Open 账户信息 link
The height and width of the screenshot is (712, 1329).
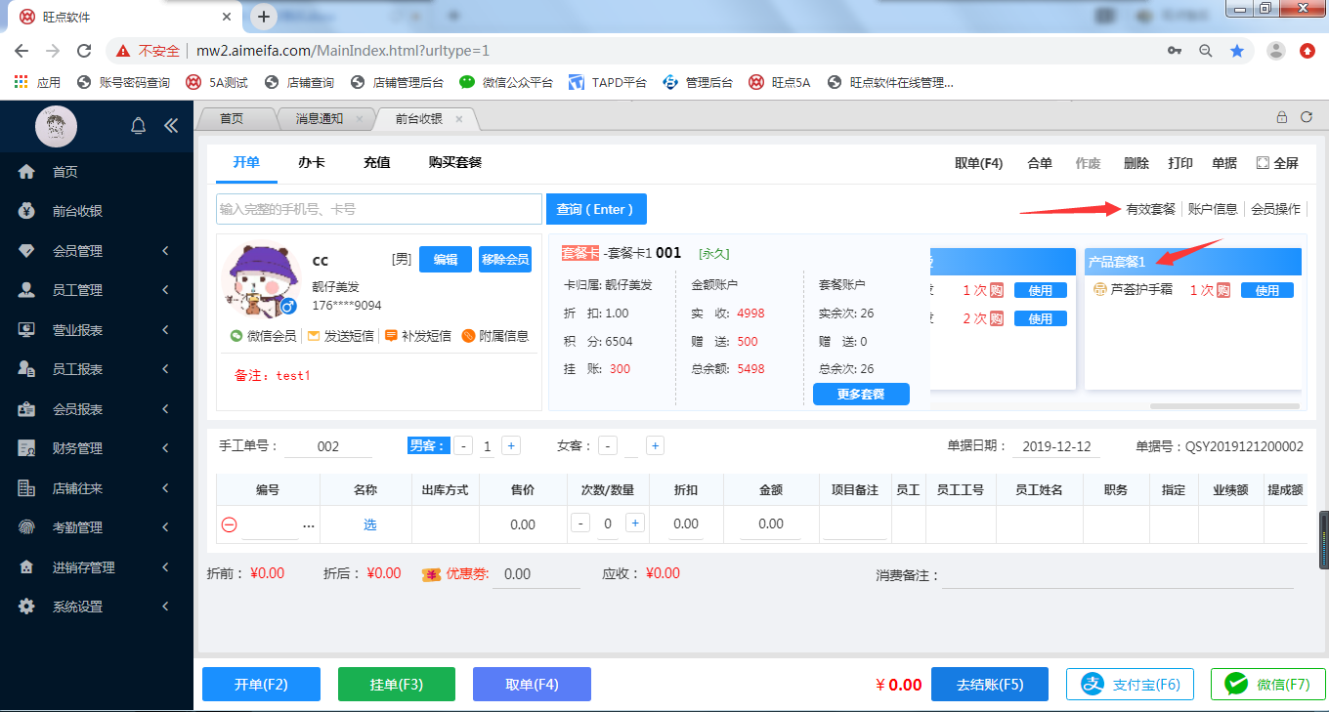coord(1213,209)
